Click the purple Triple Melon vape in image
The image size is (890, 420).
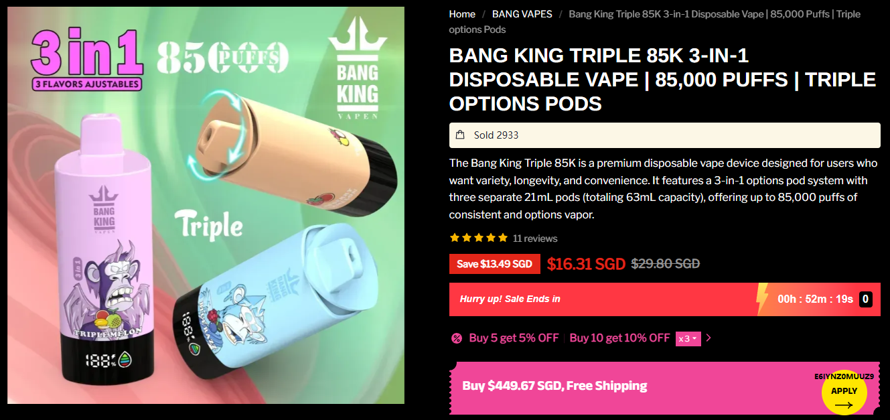coord(104,255)
